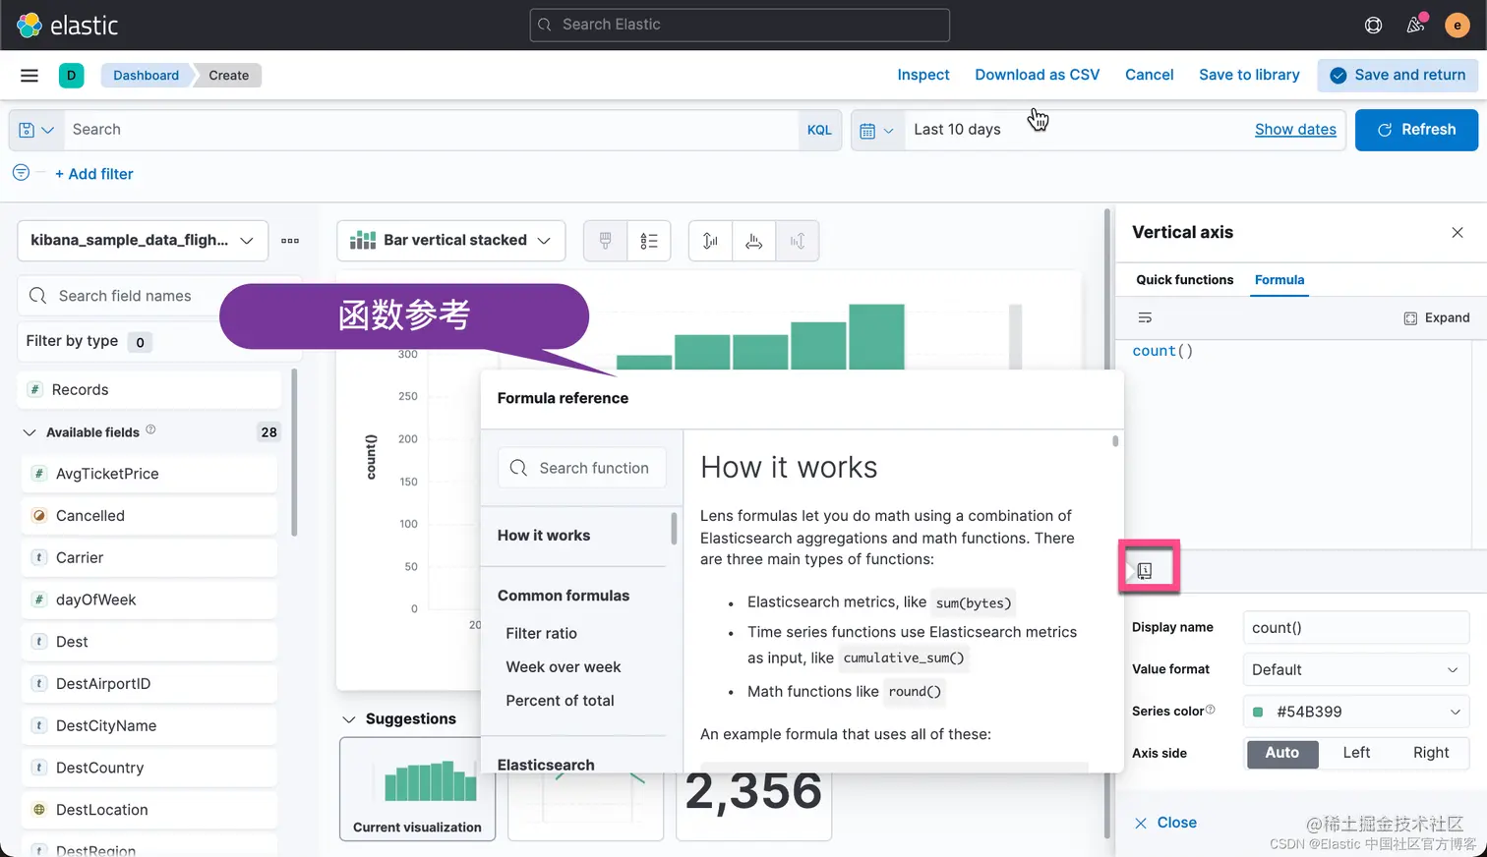Image resolution: width=1487 pixels, height=857 pixels.
Task: Select the Current visualization suggestion thumbnail
Action: coord(417,789)
